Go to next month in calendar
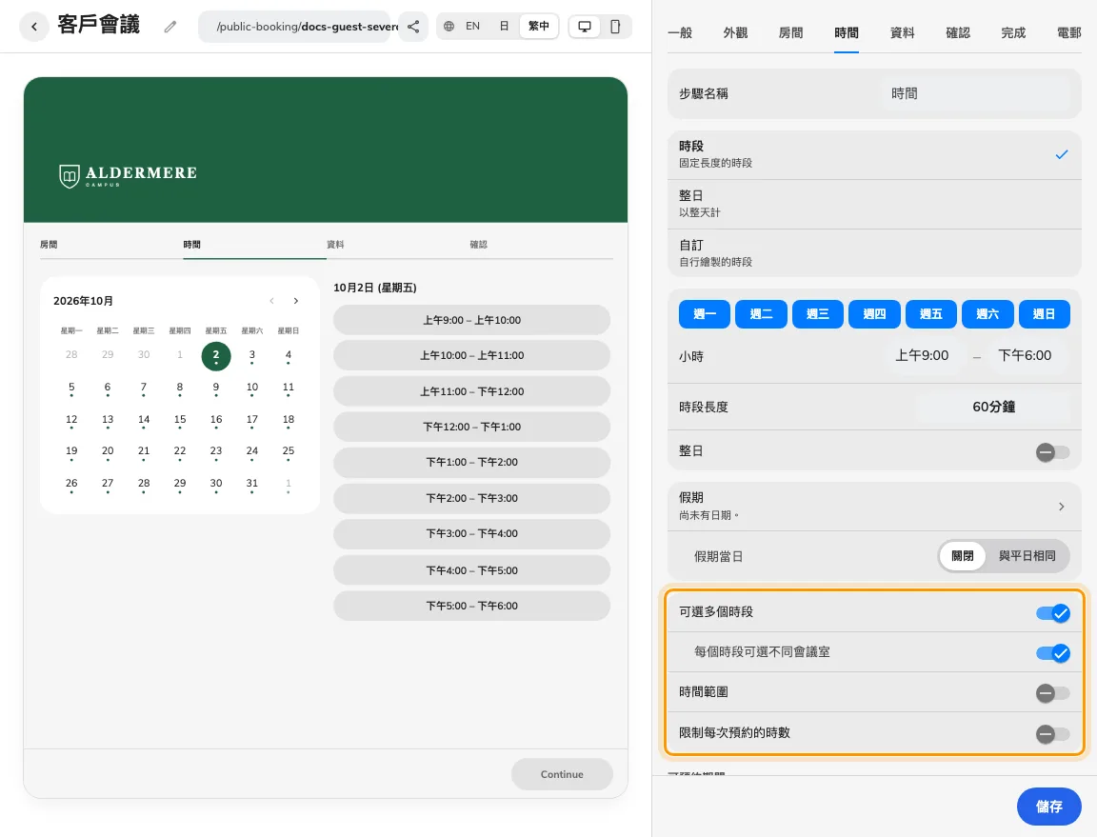This screenshot has height=837, width=1097. (296, 301)
